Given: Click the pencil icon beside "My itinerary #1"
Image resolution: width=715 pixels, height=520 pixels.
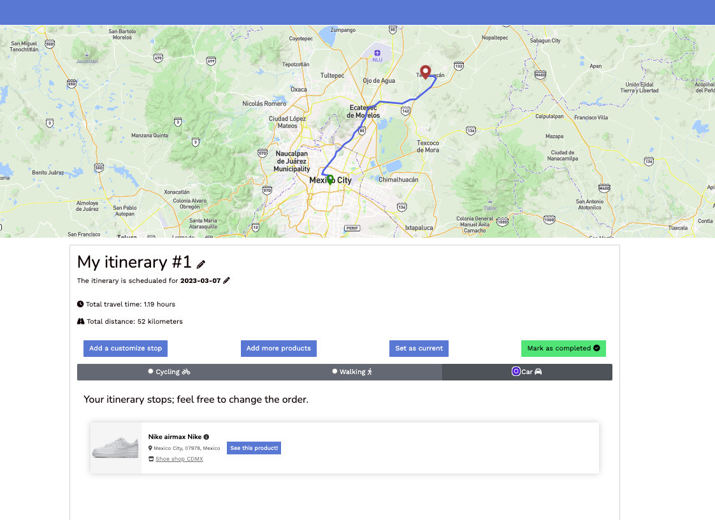Looking at the screenshot, I should 202,262.
